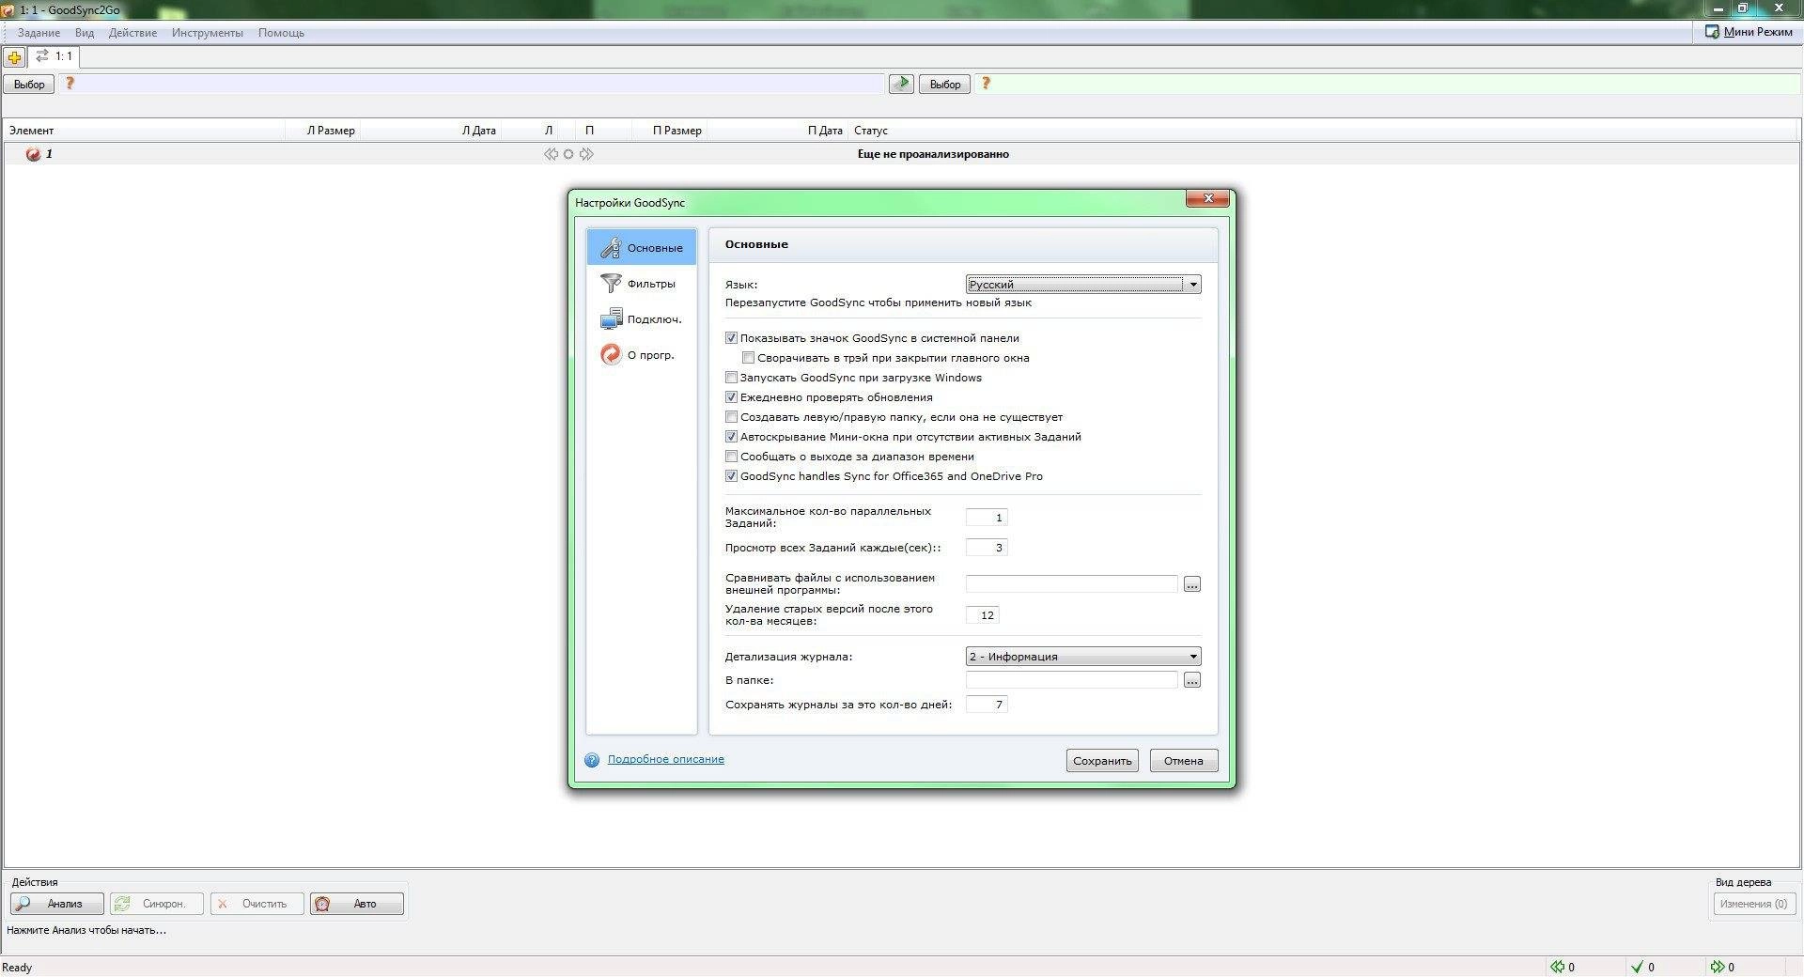Enable Запускать GoodSync при загрузке Windows
Viewport: 1804px width, 977px height.
coord(732,378)
